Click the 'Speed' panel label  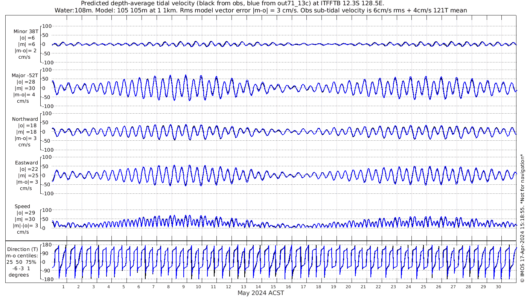coord(23,207)
